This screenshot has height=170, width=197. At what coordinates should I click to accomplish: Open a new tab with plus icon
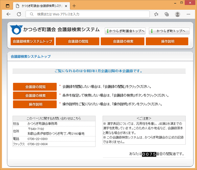[74, 6]
